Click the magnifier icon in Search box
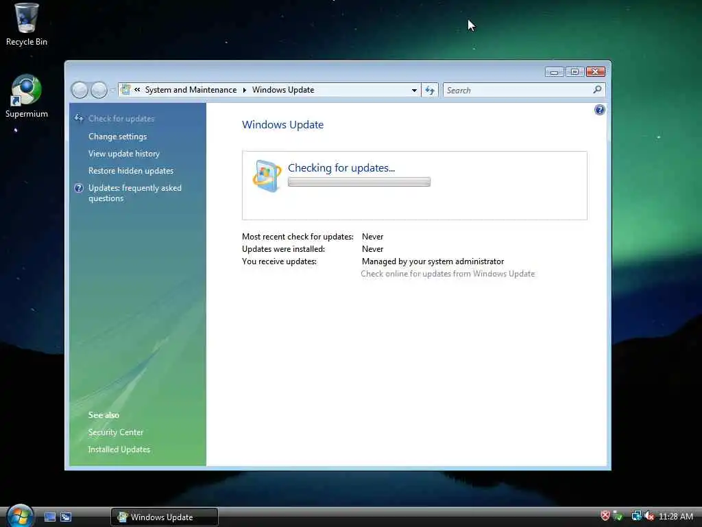Screen dimensions: 702x527 coord(597,90)
